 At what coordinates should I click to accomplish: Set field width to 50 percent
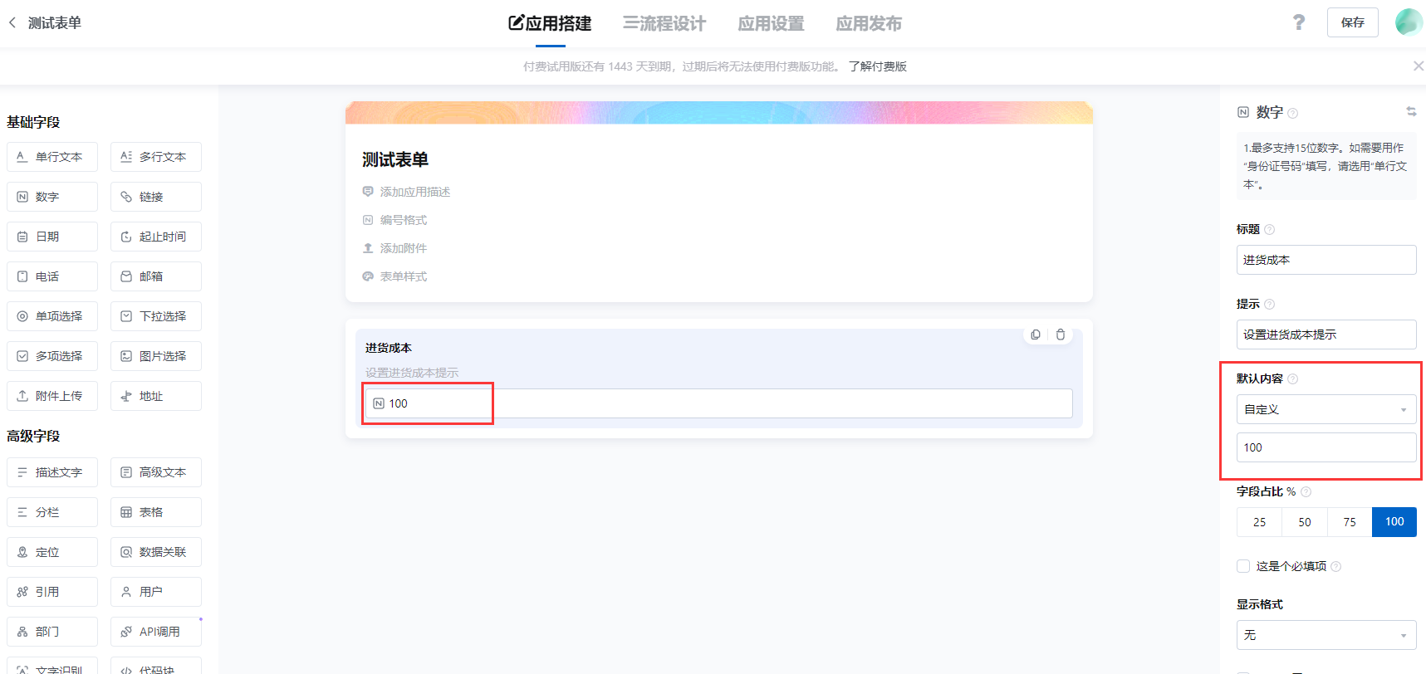[1304, 522]
